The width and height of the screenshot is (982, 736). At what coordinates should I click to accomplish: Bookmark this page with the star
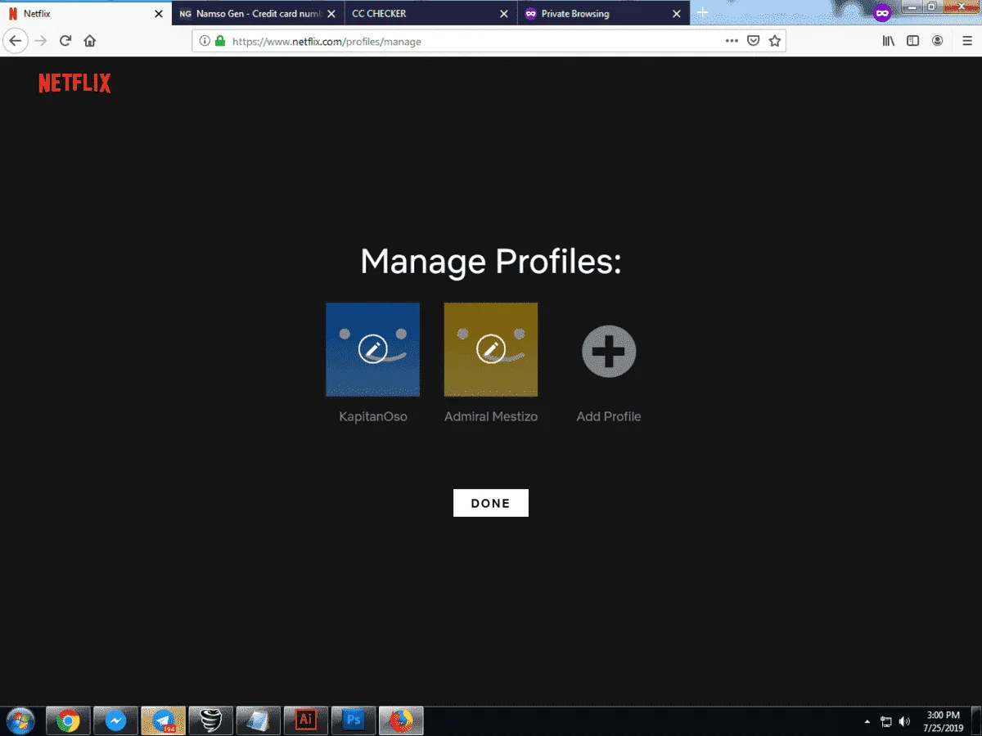[x=774, y=41]
